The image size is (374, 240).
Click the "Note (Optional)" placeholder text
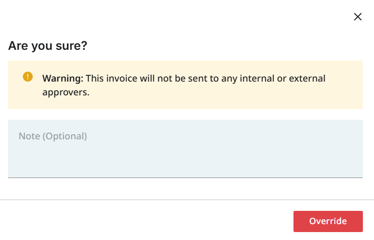53,136
